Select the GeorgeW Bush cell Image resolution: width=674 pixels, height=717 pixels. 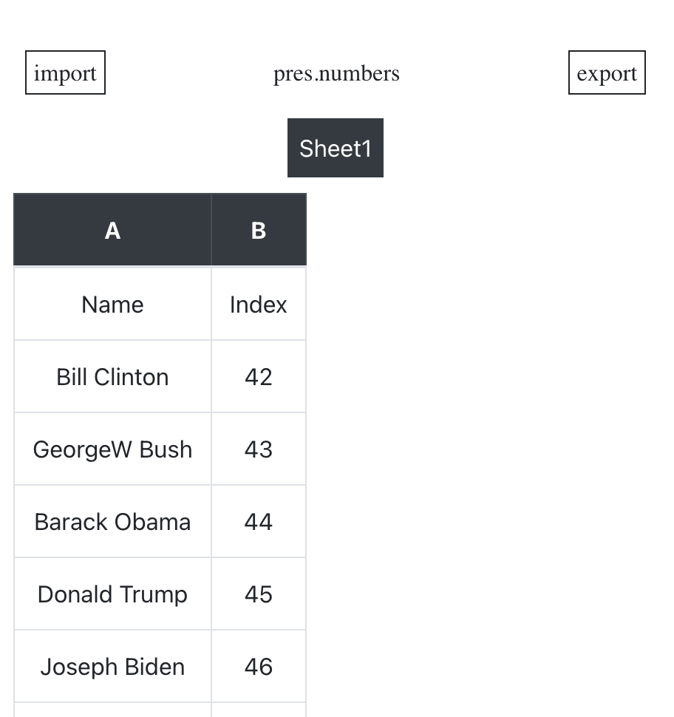[x=112, y=449]
